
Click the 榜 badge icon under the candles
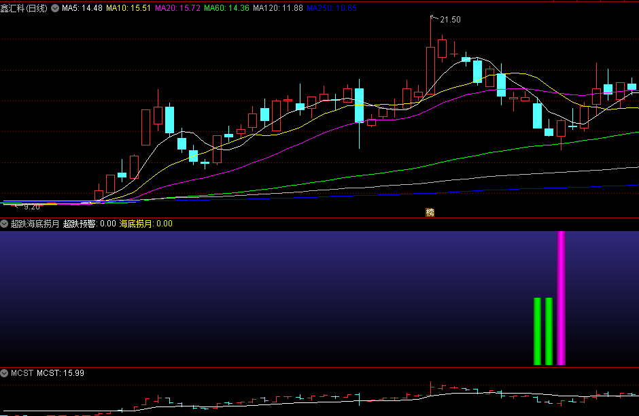click(430, 212)
